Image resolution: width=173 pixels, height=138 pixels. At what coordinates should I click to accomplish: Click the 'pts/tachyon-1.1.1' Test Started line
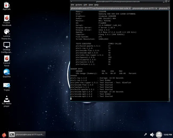click(92, 87)
